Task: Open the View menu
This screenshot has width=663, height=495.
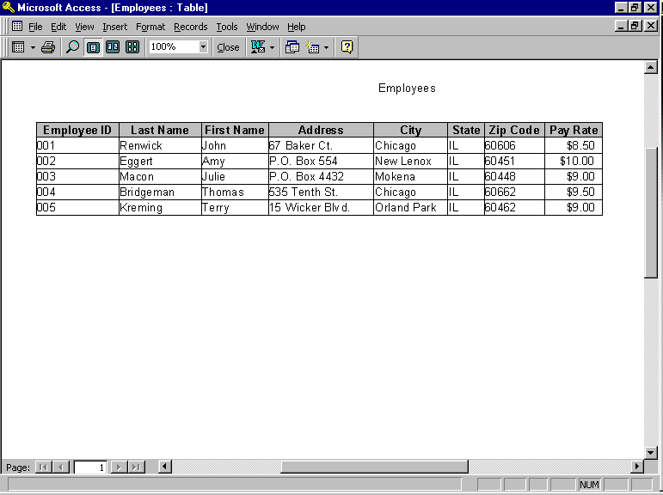Action: (x=84, y=27)
